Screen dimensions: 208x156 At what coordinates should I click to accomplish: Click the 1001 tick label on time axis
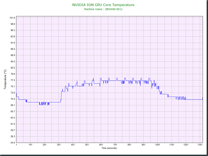coord(158,145)
